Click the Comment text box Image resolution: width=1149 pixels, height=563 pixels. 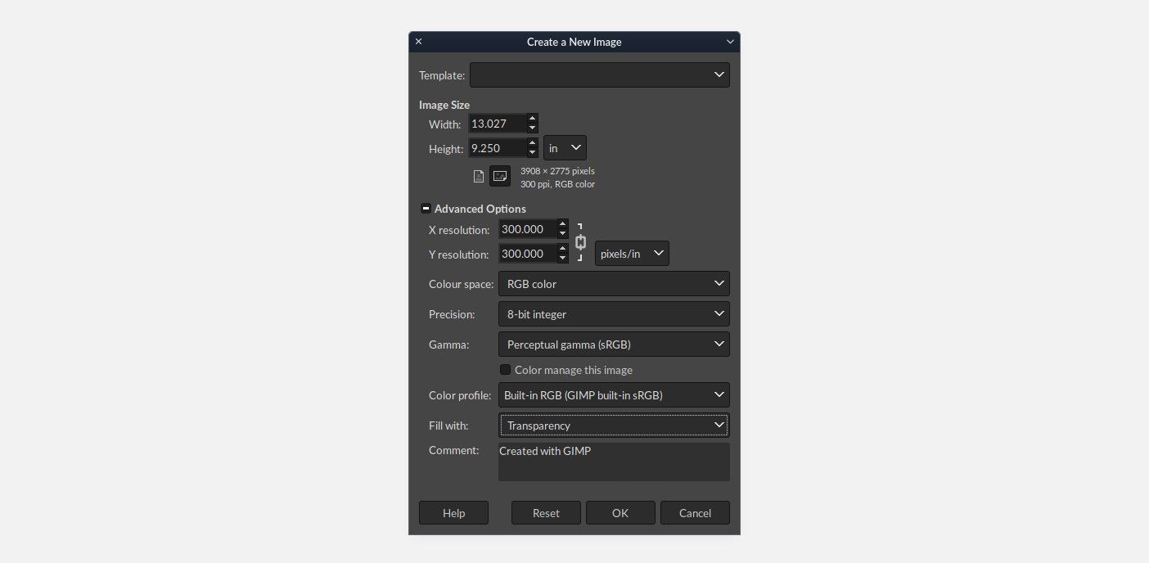pos(614,462)
